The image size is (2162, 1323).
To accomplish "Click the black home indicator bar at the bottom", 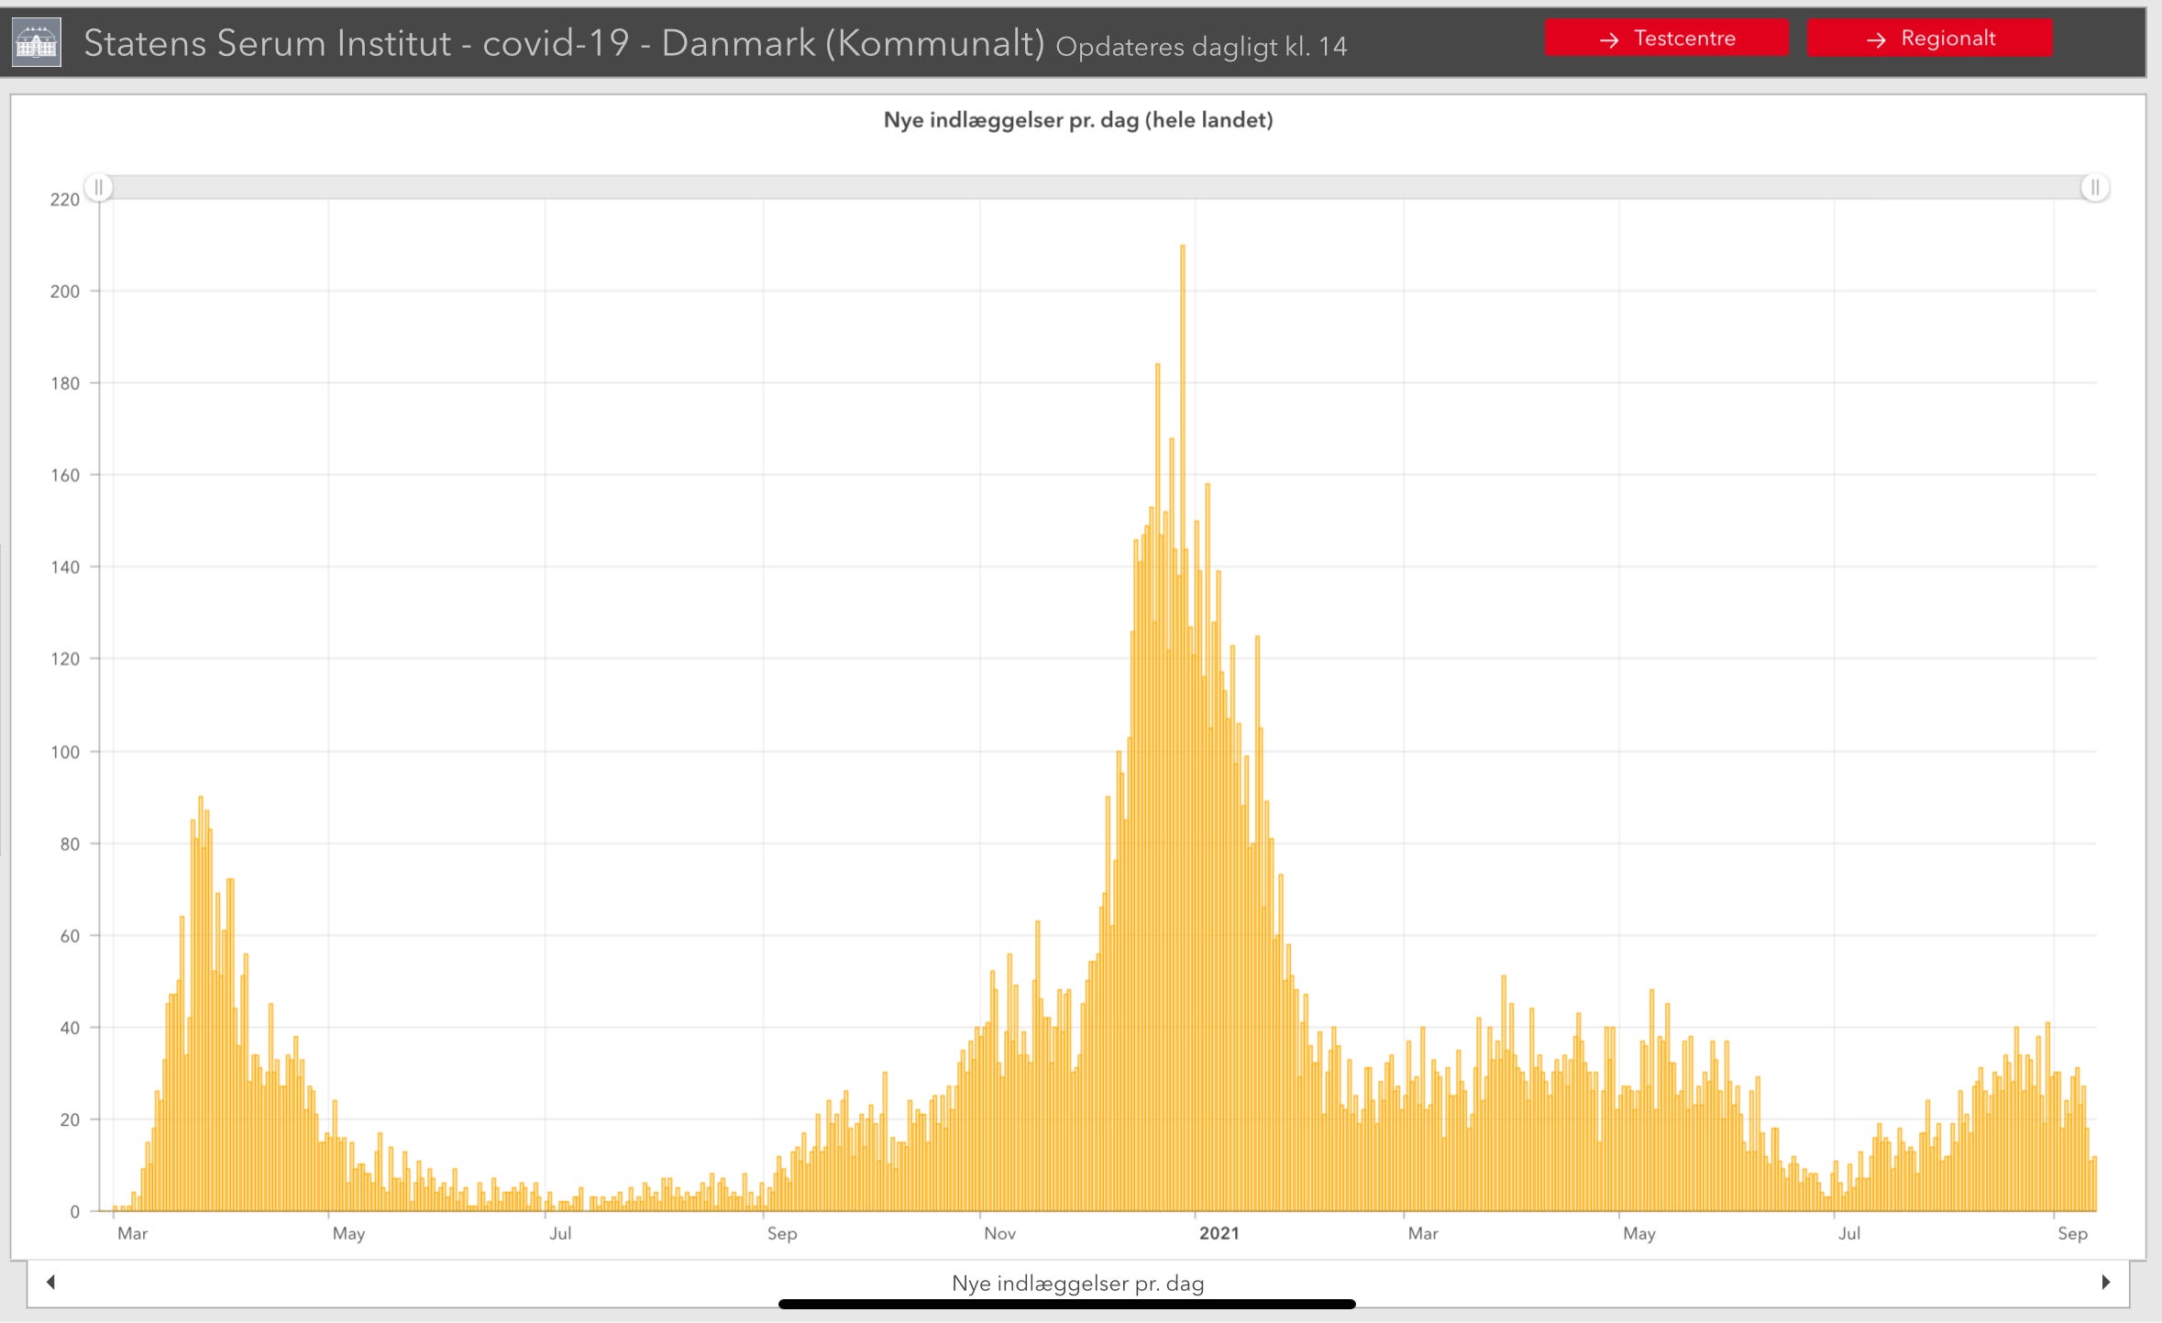I will click(1066, 1304).
